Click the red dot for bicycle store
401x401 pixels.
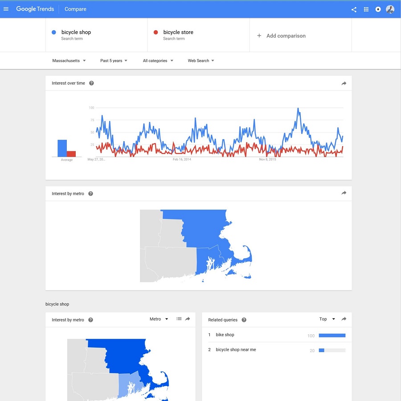pos(155,32)
